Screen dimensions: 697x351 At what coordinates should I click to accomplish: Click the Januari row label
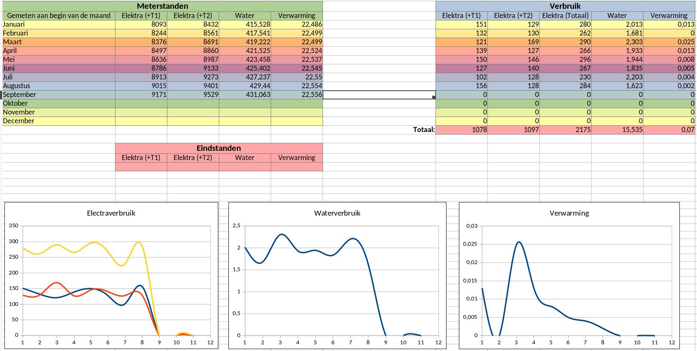point(59,24)
